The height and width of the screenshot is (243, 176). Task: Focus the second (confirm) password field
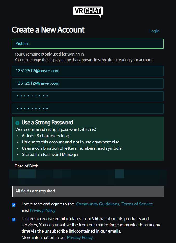(88, 109)
